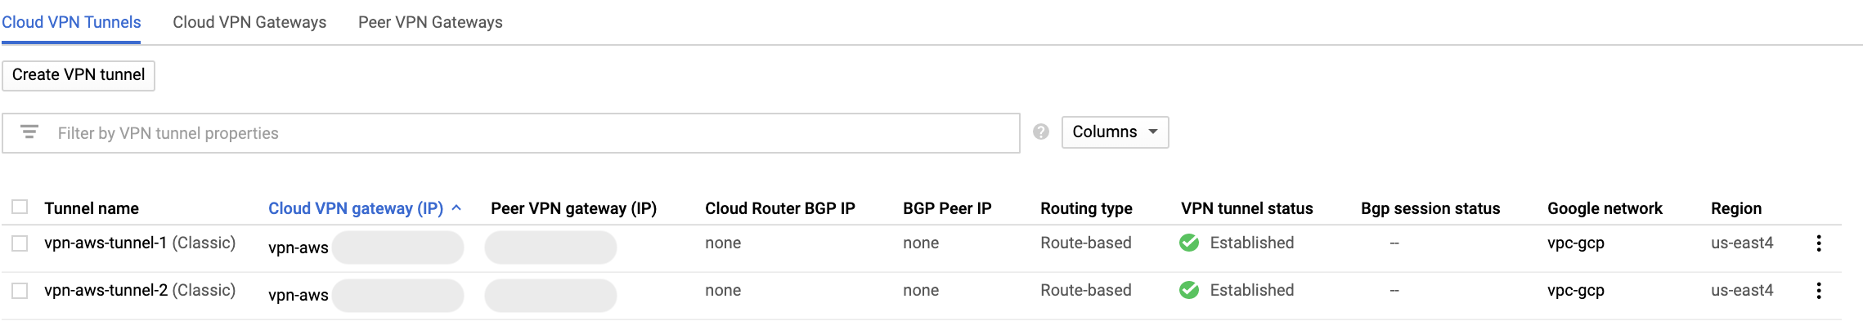Open the vpn-aws-tunnel-1 tunnel link

click(105, 243)
